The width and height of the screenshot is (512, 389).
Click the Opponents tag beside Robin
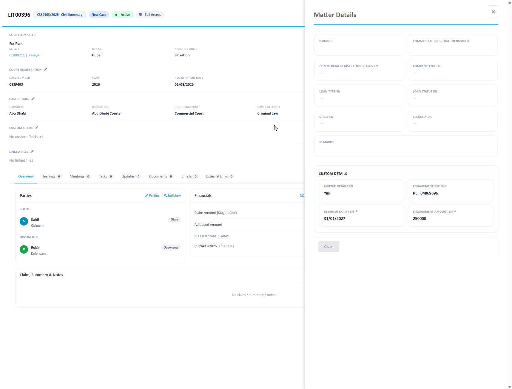(171, 248)
